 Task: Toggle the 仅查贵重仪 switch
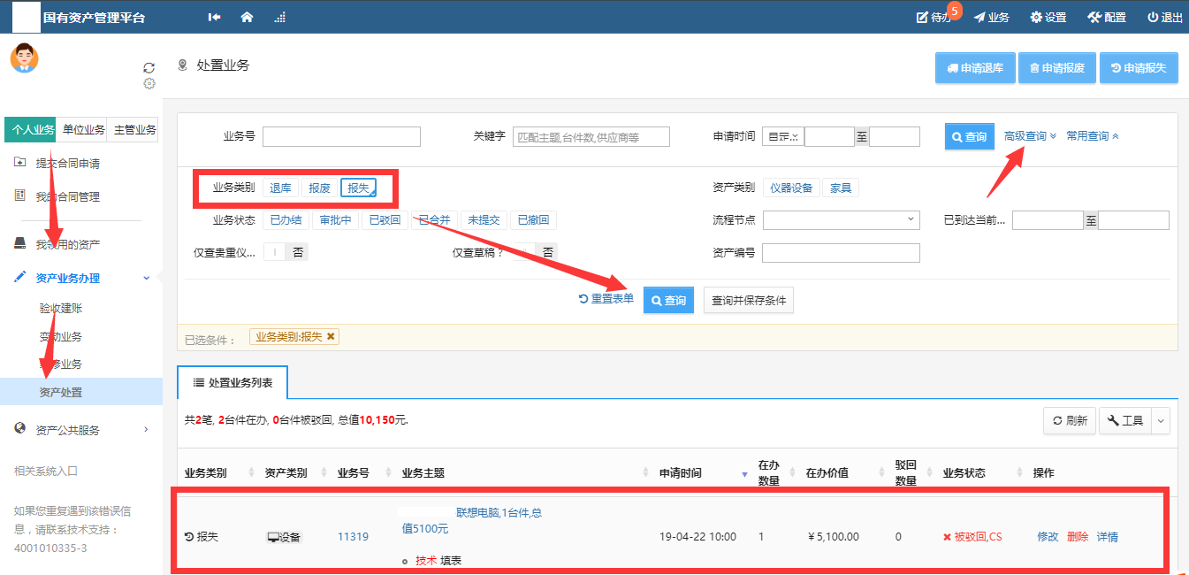pos(285,252)
